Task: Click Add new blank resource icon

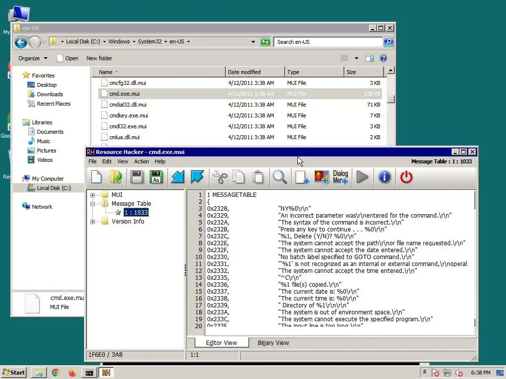Action: [302, 177]
